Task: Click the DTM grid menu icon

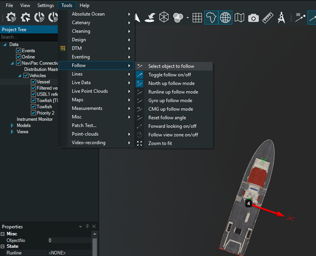Action: [x=63, y=48]
